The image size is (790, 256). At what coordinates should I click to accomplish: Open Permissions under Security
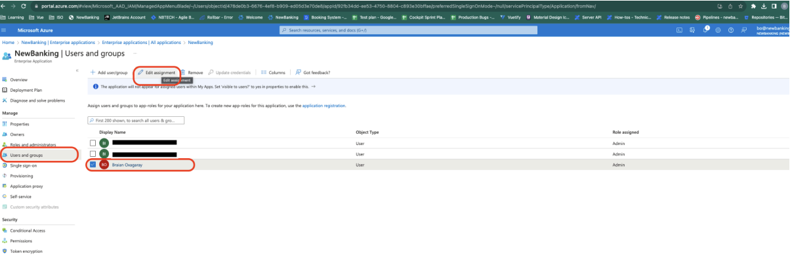click(21, 241)
